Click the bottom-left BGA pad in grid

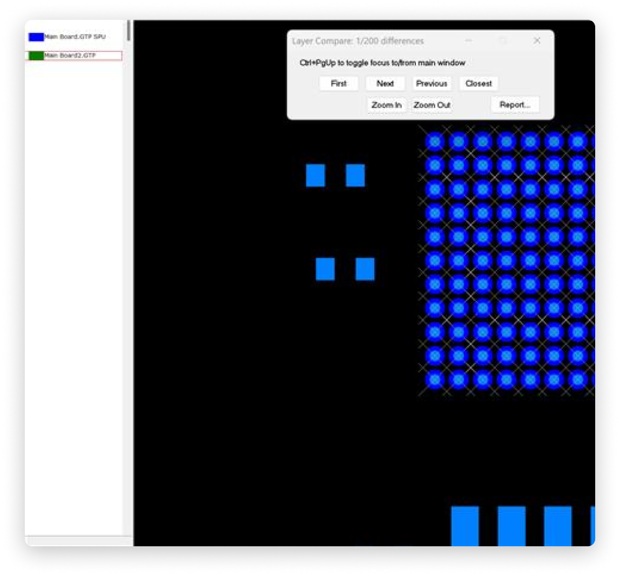click(435, 379)
